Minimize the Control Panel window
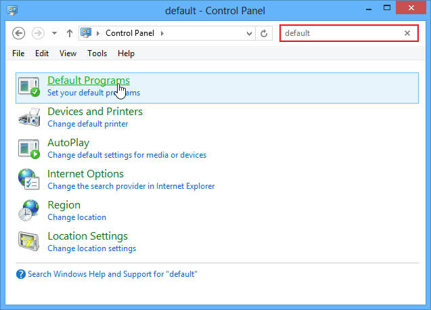 pyautogui.click(x=369, y=9)
